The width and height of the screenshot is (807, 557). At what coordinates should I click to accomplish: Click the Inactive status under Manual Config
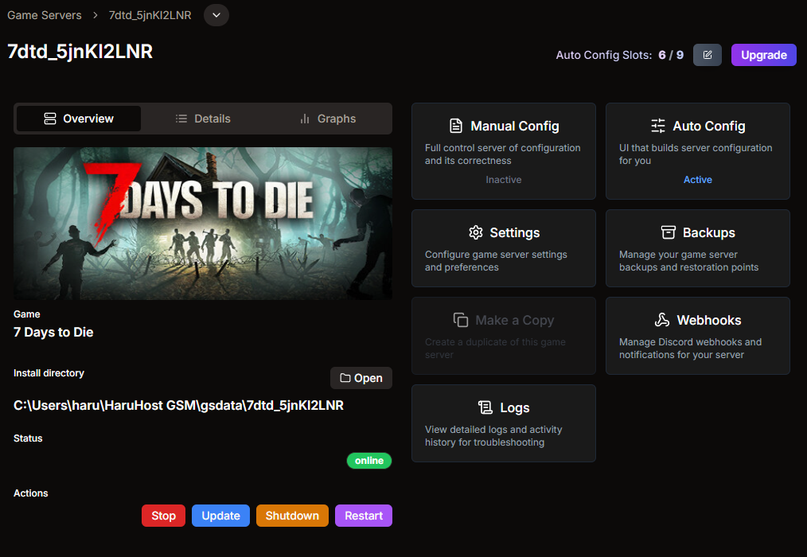coord(504,180)
